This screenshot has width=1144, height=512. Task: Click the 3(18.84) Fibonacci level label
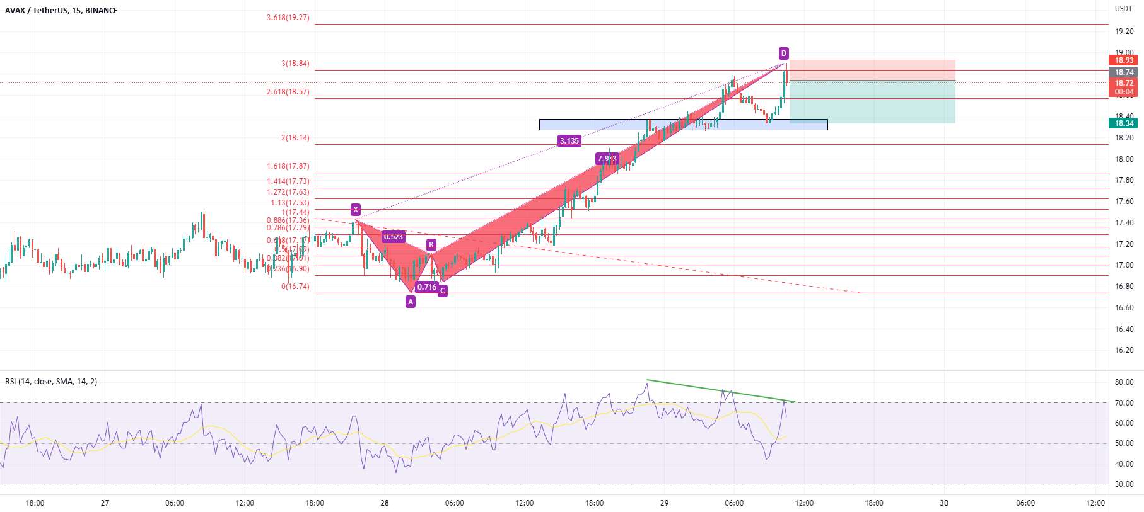coord(295,64)
